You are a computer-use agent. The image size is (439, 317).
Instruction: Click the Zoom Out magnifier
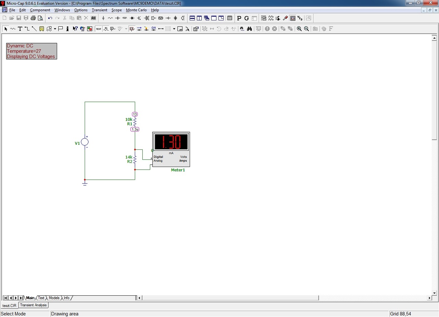click(307, 29)
